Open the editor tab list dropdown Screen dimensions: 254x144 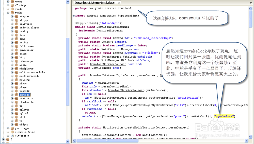pos(251,3)
